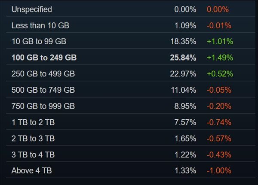This screenshot has height=185, width=258.
Task: Click the 750 GB to 999 GB label
Action: click(43, 106)
